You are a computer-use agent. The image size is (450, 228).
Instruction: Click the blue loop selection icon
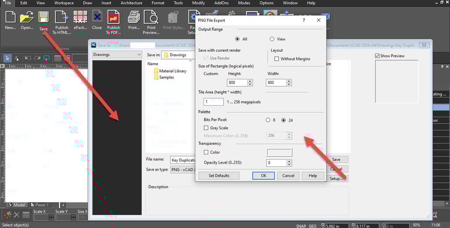click(47, 58)
